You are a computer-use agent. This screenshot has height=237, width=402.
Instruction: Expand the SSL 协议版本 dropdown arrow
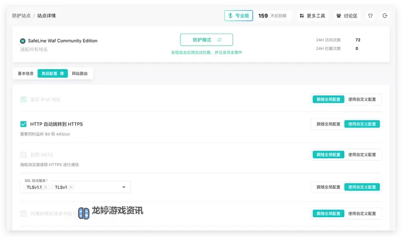tap(124, 187)
